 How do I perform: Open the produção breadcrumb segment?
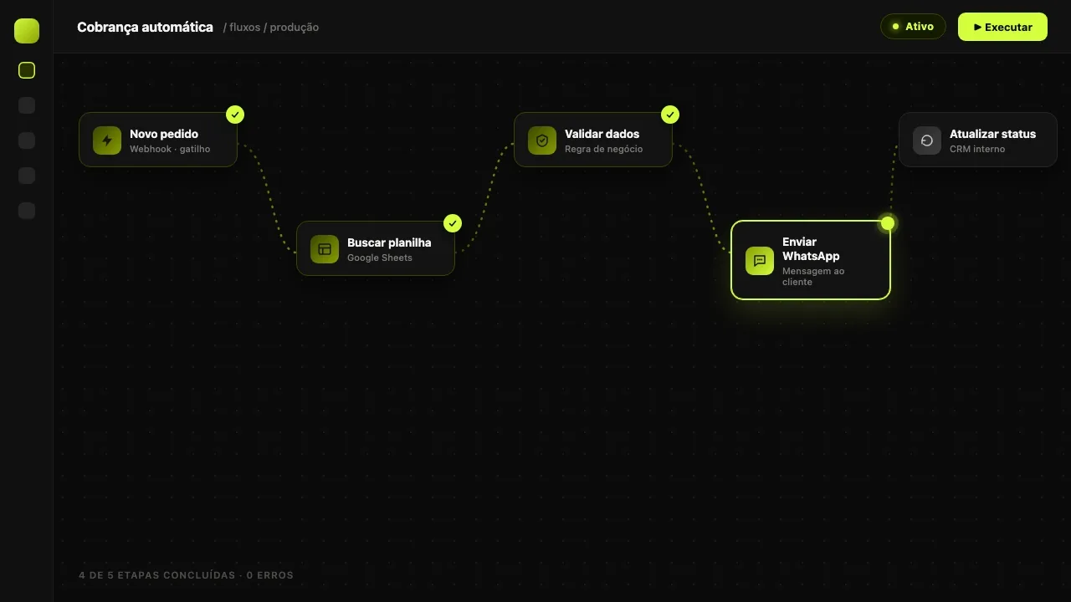pos(295,28)
